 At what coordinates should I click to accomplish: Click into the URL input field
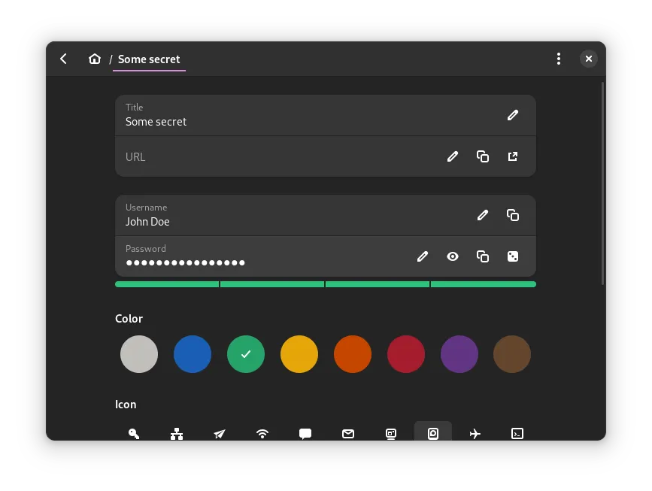pos(278,156)
